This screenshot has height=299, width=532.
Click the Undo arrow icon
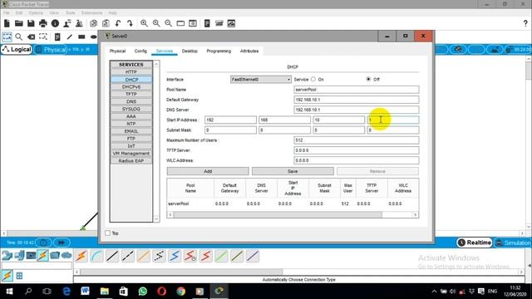(x=118, y=23)
